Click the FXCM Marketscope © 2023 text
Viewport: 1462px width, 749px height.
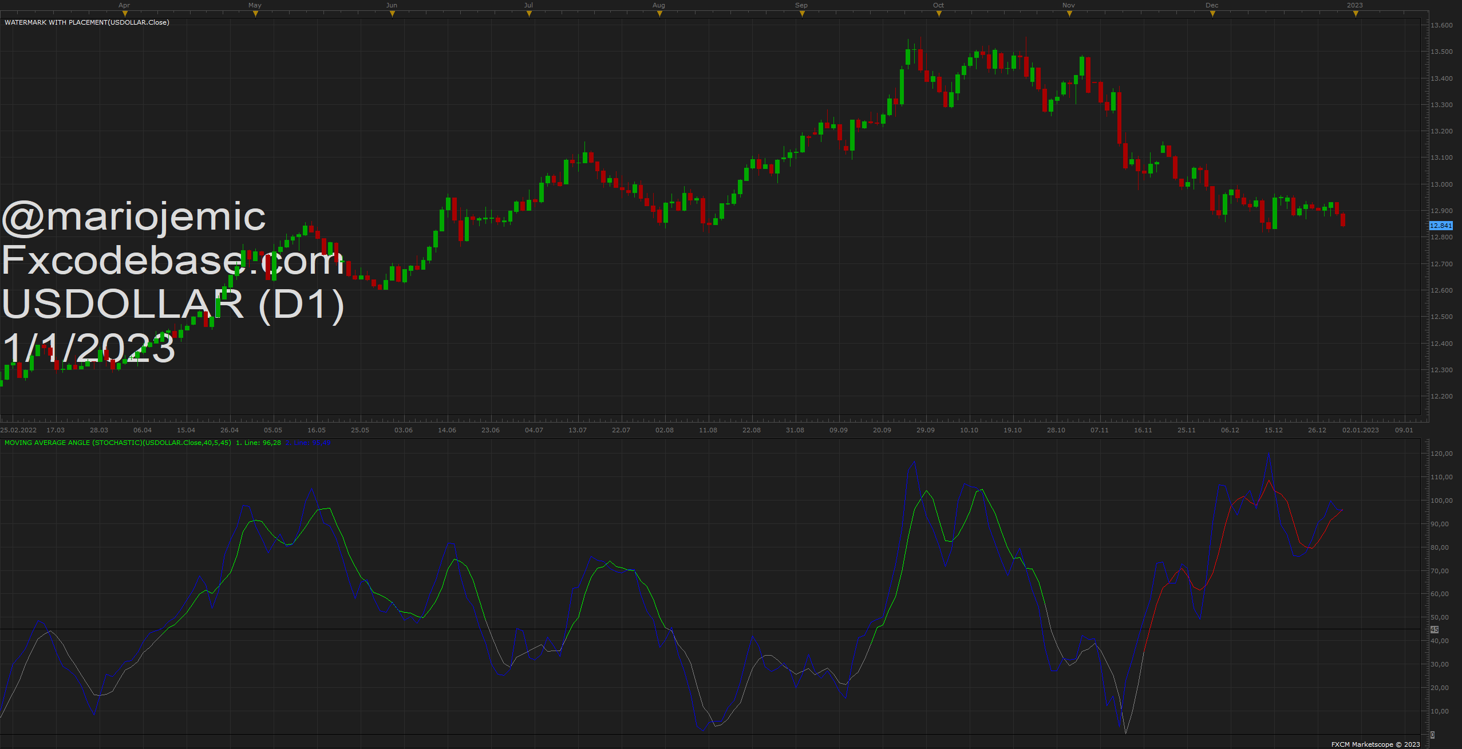1376,744
